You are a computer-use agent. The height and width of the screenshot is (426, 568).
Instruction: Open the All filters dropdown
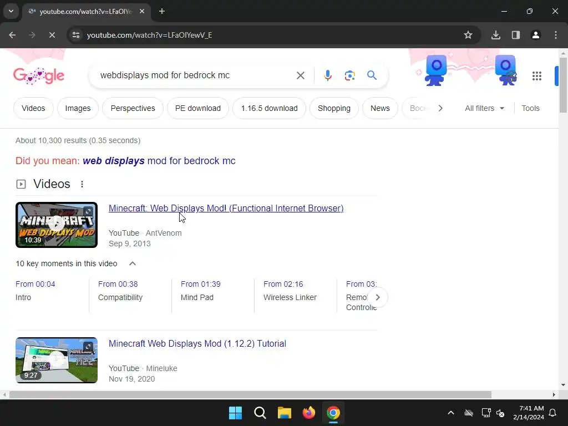[484, 108]
